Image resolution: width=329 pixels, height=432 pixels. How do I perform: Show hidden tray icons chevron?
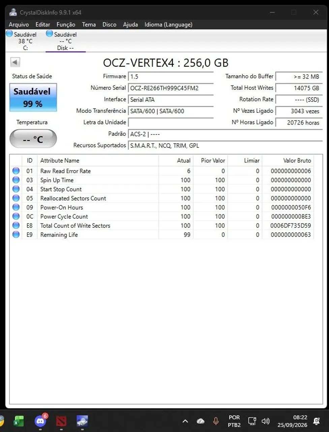click(185, 421)
